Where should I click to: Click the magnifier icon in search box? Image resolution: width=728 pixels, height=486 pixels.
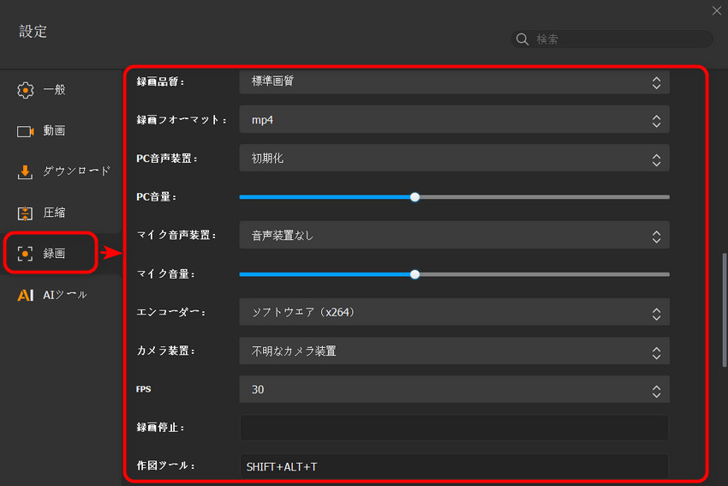(522, 39)
